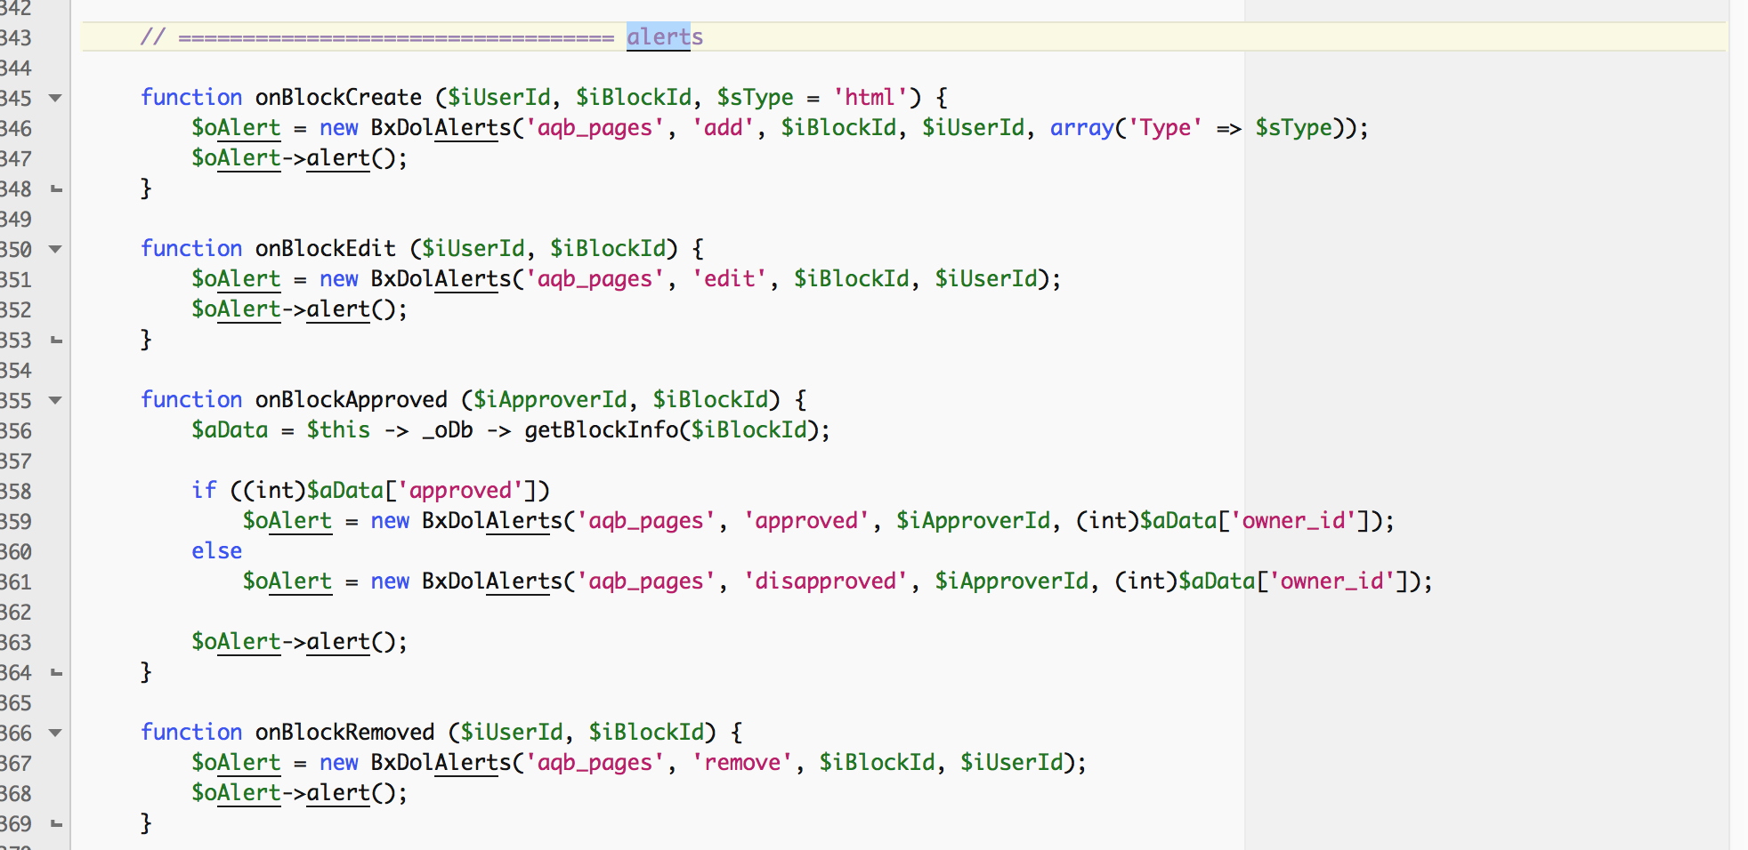The height and width of the screenshot is (850, 1748).
Task: Click the 'remove' string argument
Action: (742, 763)
